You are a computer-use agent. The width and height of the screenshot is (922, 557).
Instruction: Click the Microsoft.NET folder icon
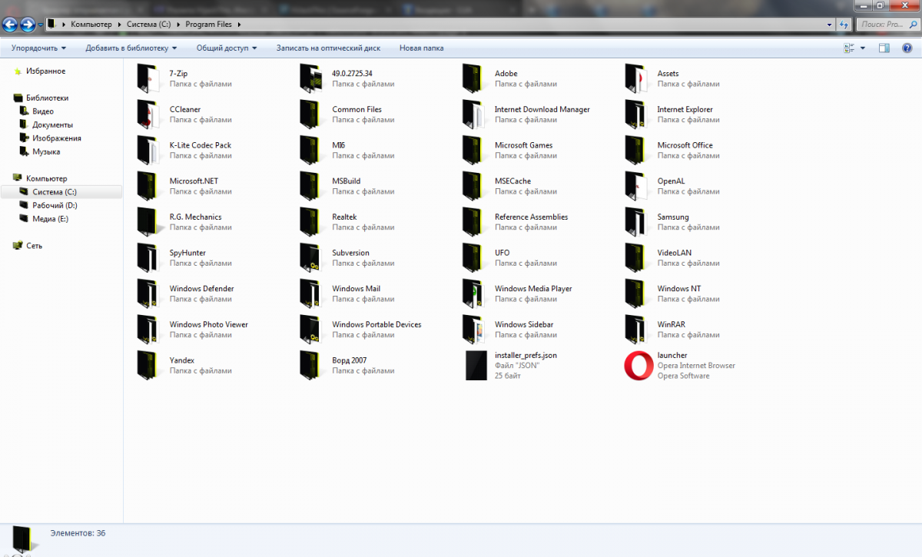tap(147, 186)
